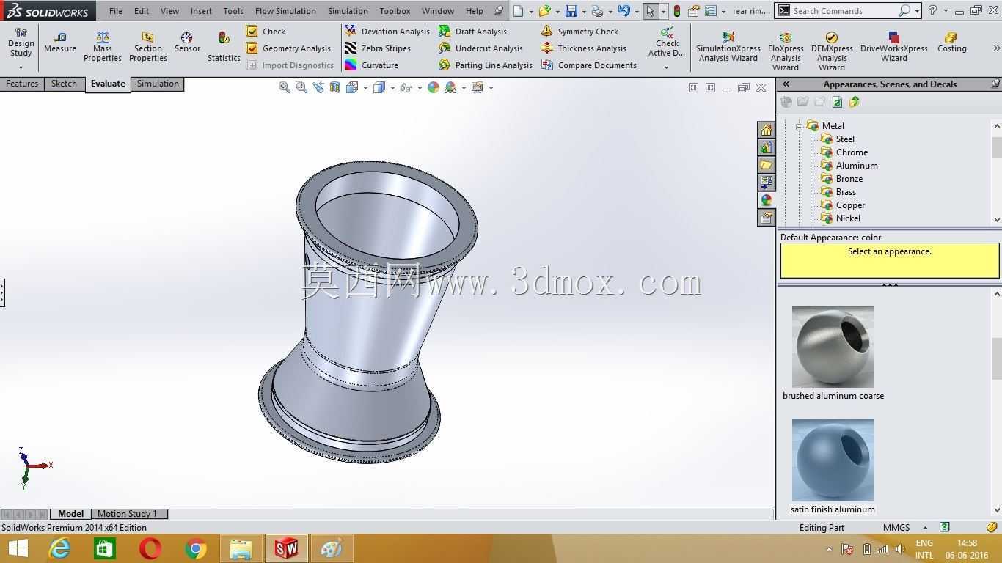Click Zoom to Fit icon

coord(285,87)
